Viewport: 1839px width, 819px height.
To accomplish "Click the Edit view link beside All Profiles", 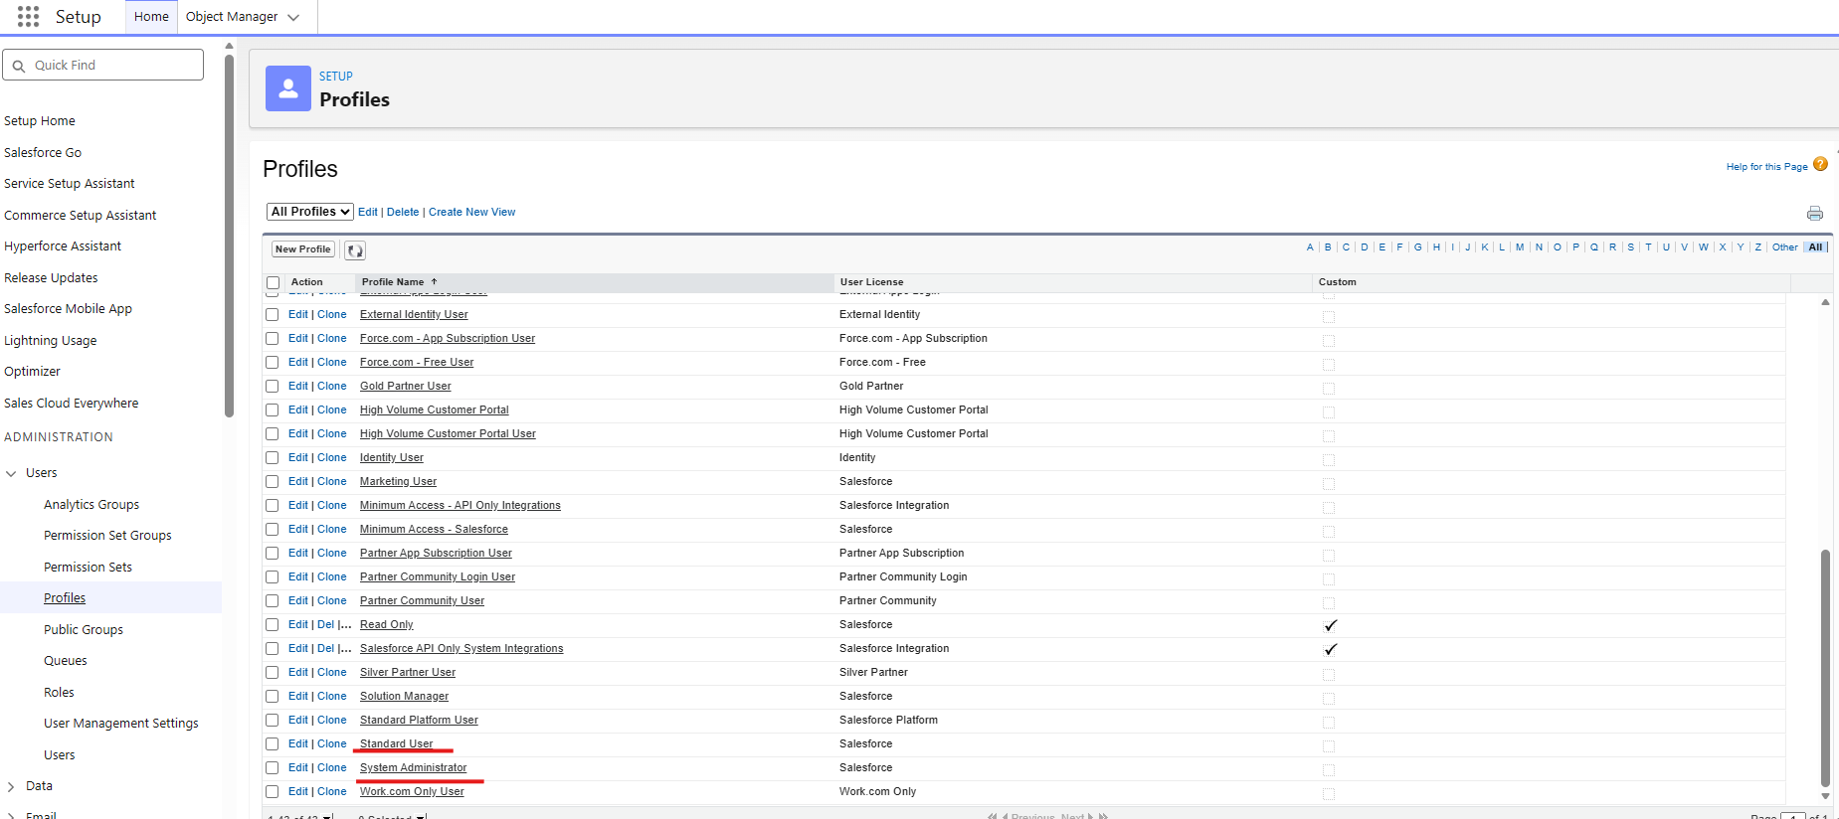I will click(x=368, y=213).
